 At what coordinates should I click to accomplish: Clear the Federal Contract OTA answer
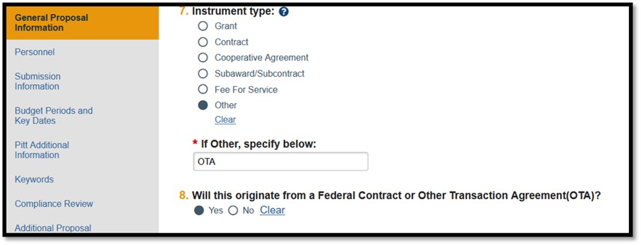[x=272, y=211]
